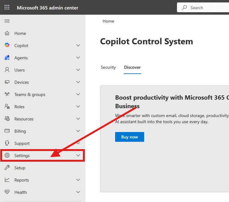Image resolution: width=229 pixels, height=202 pixels.
Task: Click the Teams & groups people icon
Action: point(7,94)
